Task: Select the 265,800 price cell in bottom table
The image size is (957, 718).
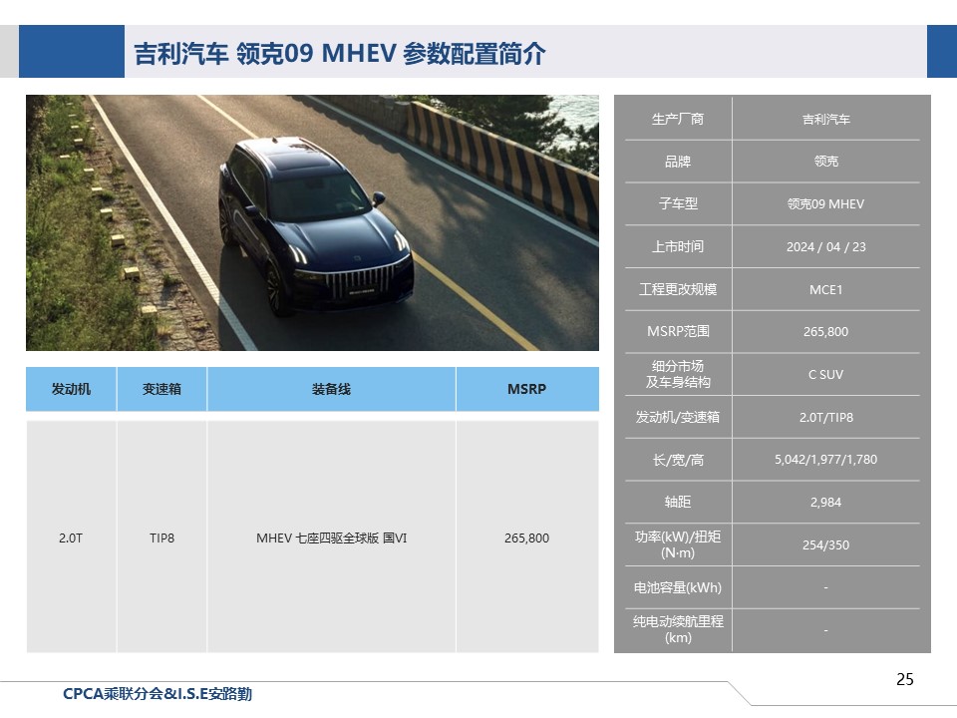Action: [527, 538]
